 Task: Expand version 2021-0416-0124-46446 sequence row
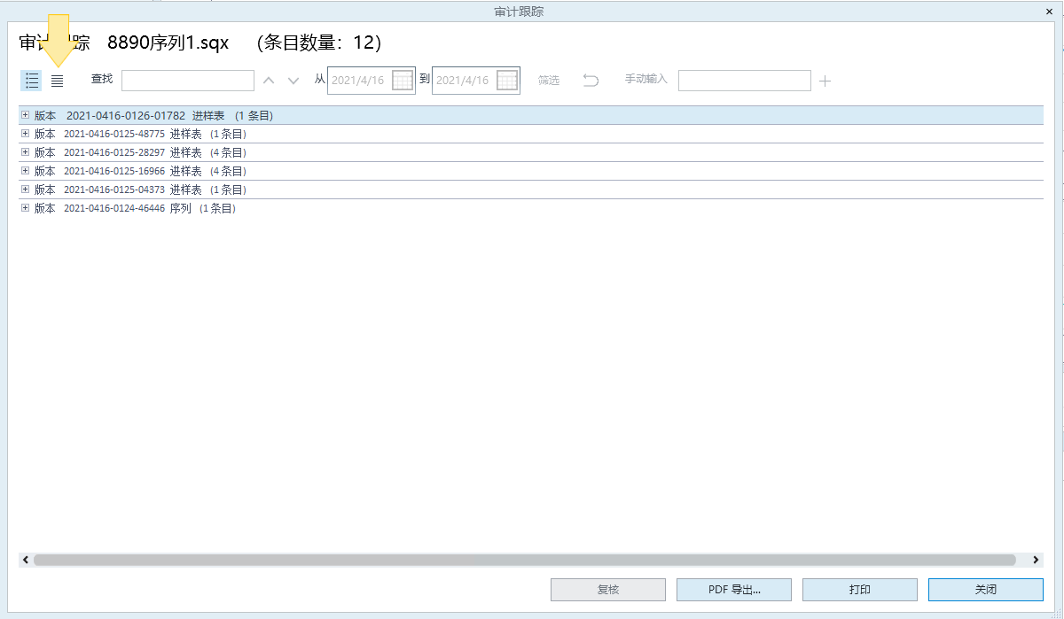(x=25, y=208)
